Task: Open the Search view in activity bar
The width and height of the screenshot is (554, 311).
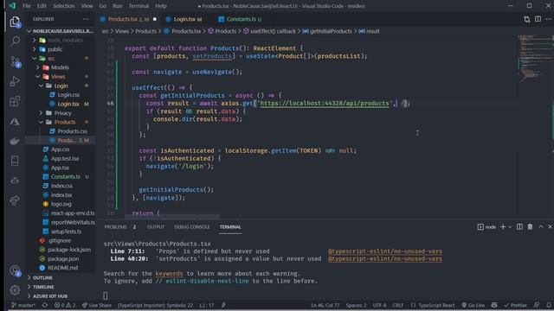Action: (x=15, y=41)
